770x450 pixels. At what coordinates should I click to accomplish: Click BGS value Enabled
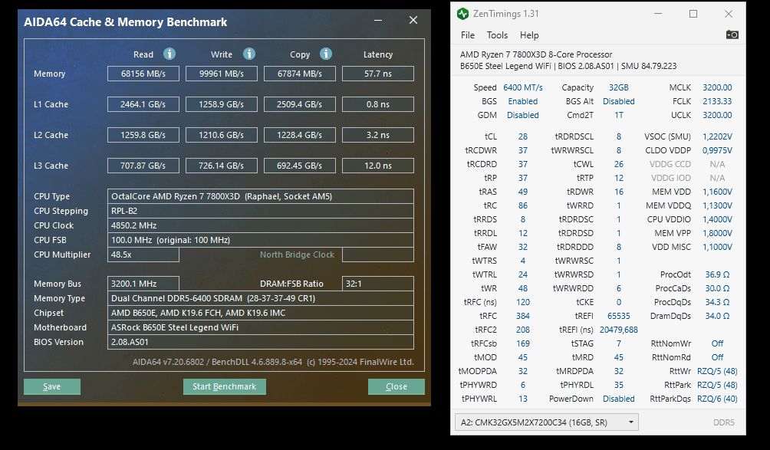click(x=523, y=101)
